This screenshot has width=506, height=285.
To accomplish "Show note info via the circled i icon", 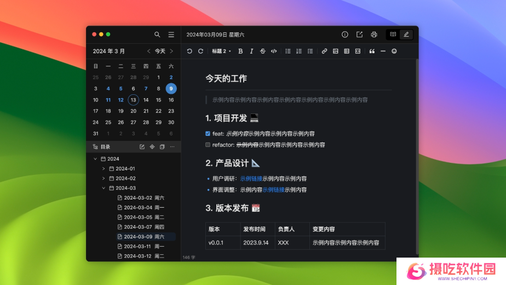I will [x=344, y=35].
